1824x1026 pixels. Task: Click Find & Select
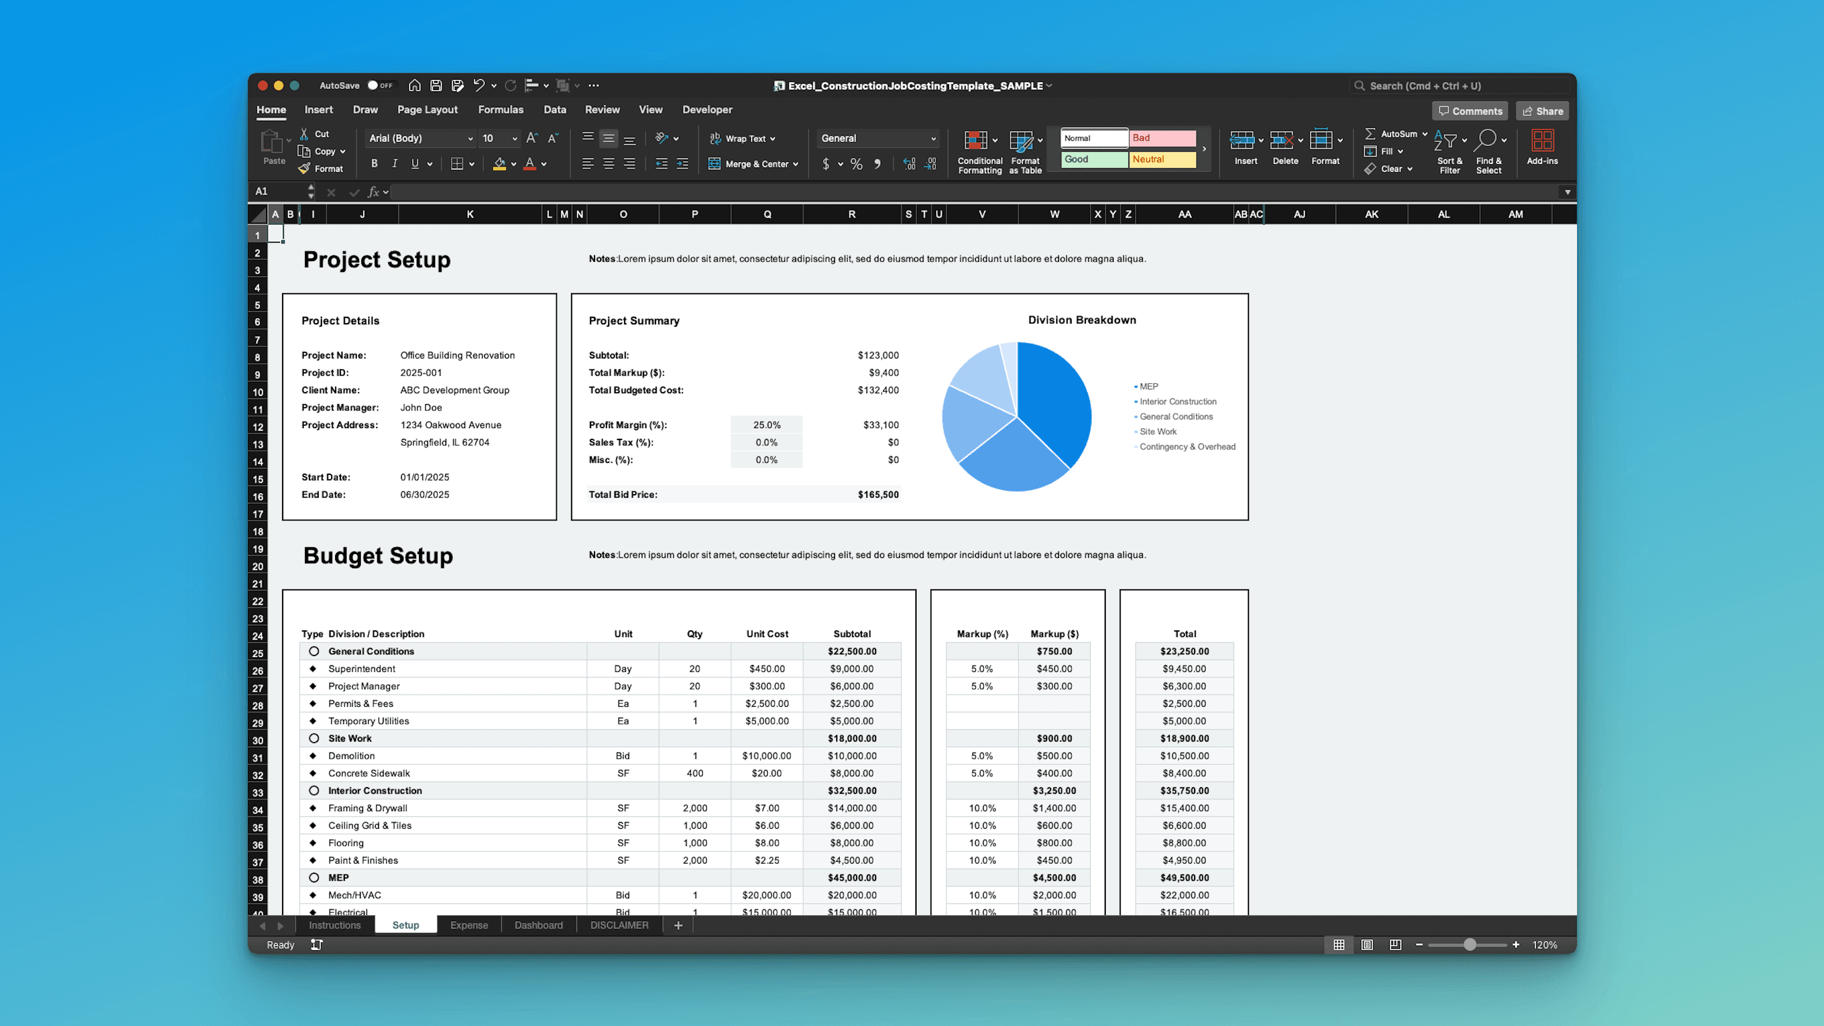click(1490, 151)
